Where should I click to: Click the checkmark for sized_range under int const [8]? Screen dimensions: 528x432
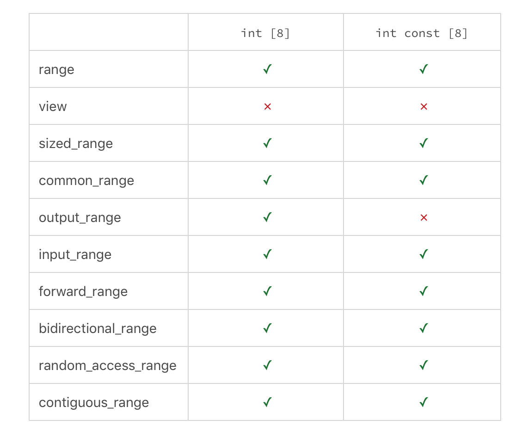(x=424, y=143)
